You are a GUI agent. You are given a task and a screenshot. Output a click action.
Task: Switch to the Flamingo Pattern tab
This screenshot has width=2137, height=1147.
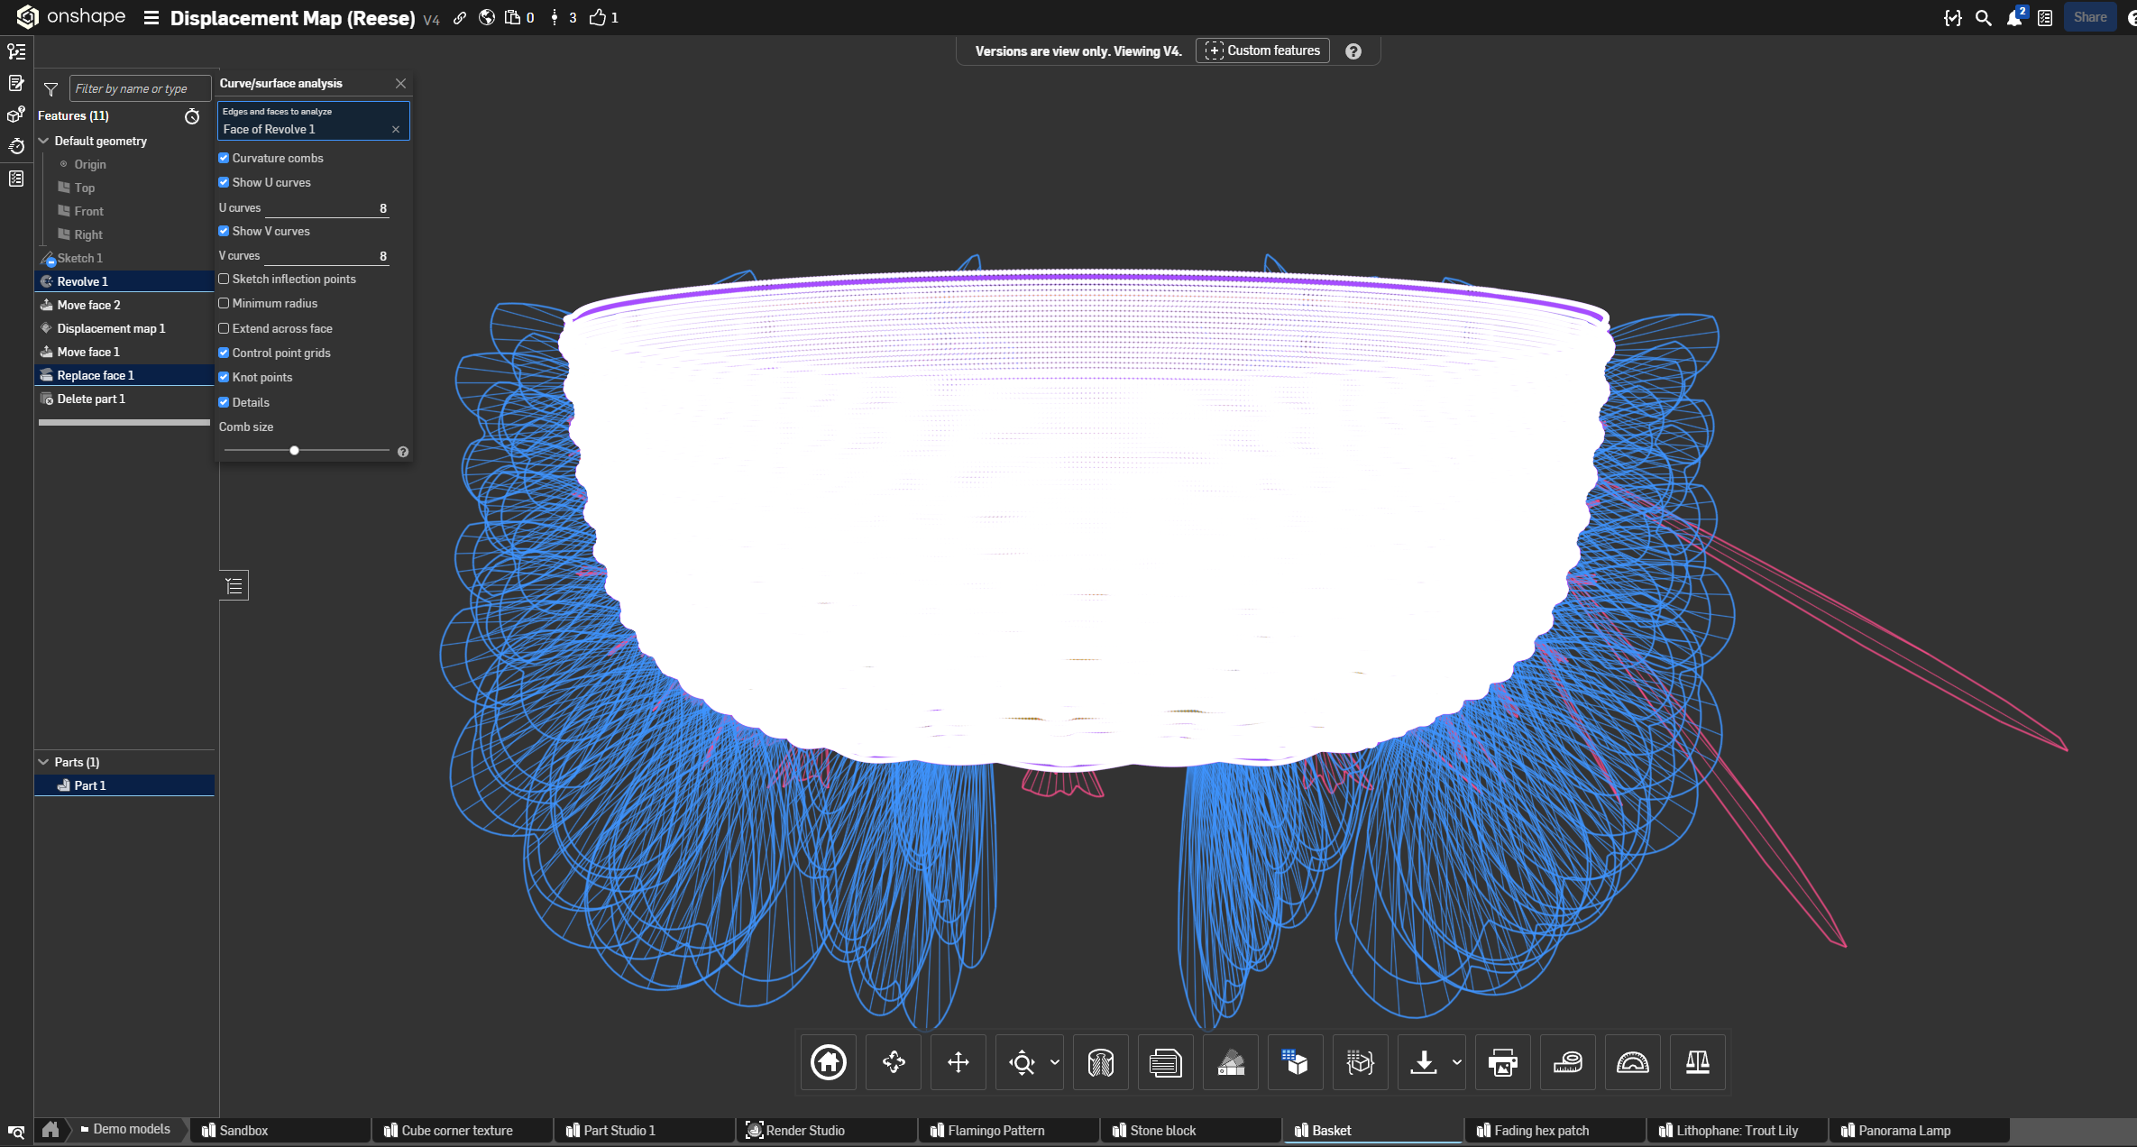(x=995, y=1131)
